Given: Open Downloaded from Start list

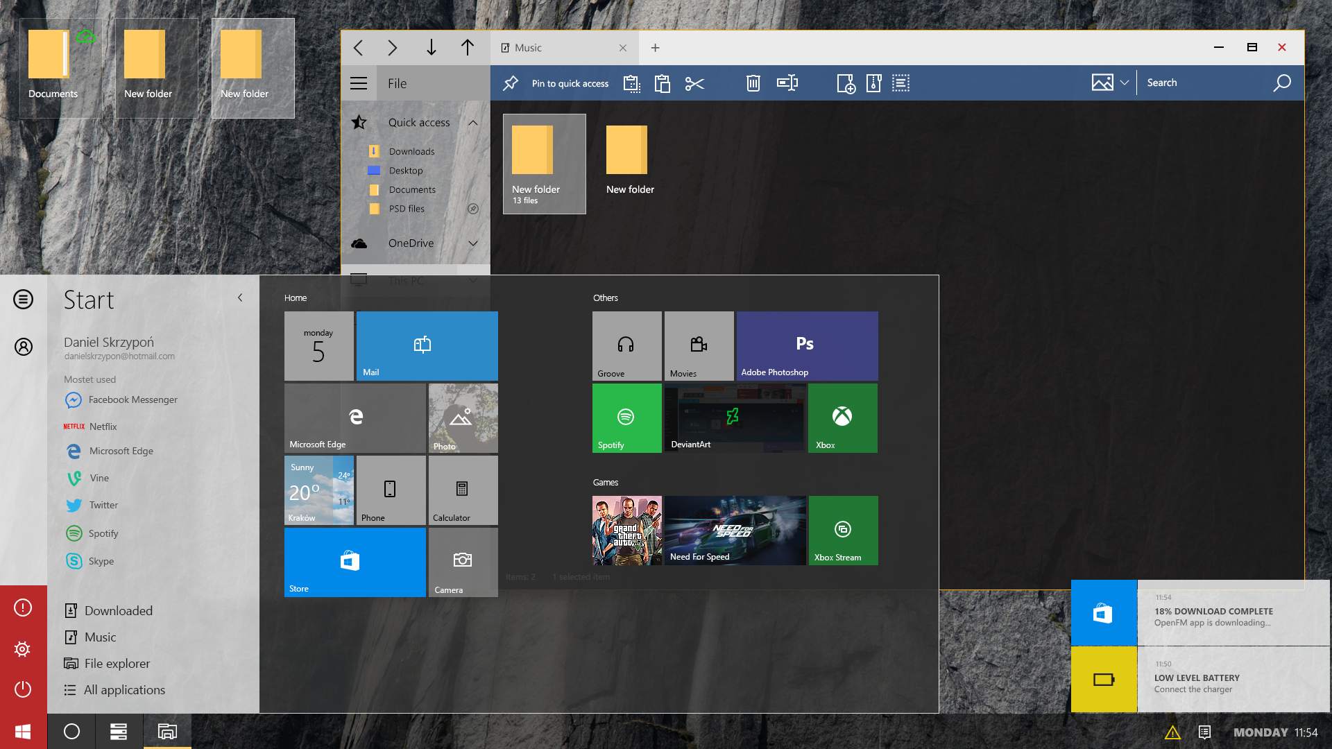Looking at the screenshot, I should [108, 611].
